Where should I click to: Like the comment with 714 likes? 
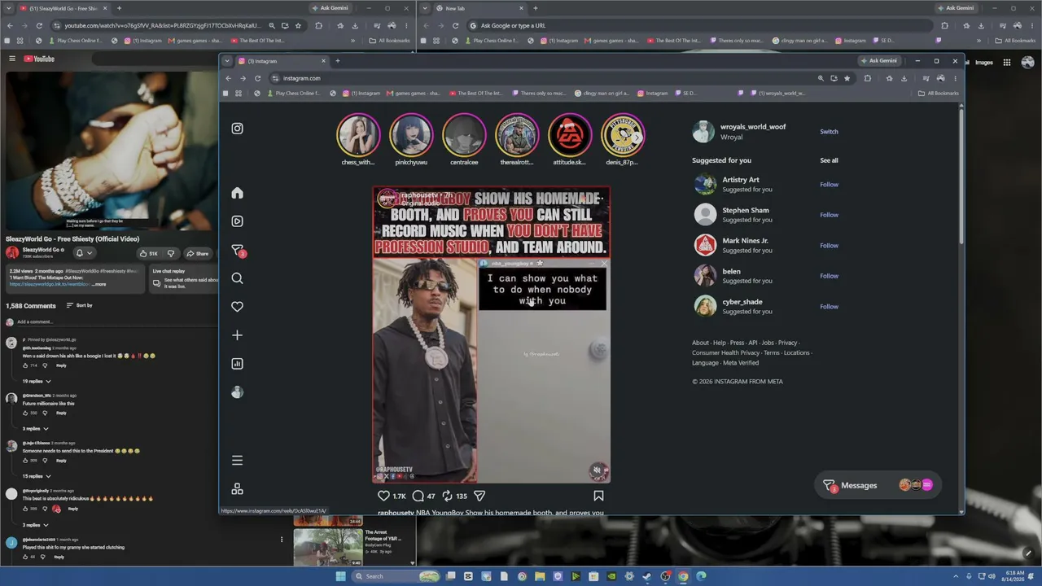[25, 365]
